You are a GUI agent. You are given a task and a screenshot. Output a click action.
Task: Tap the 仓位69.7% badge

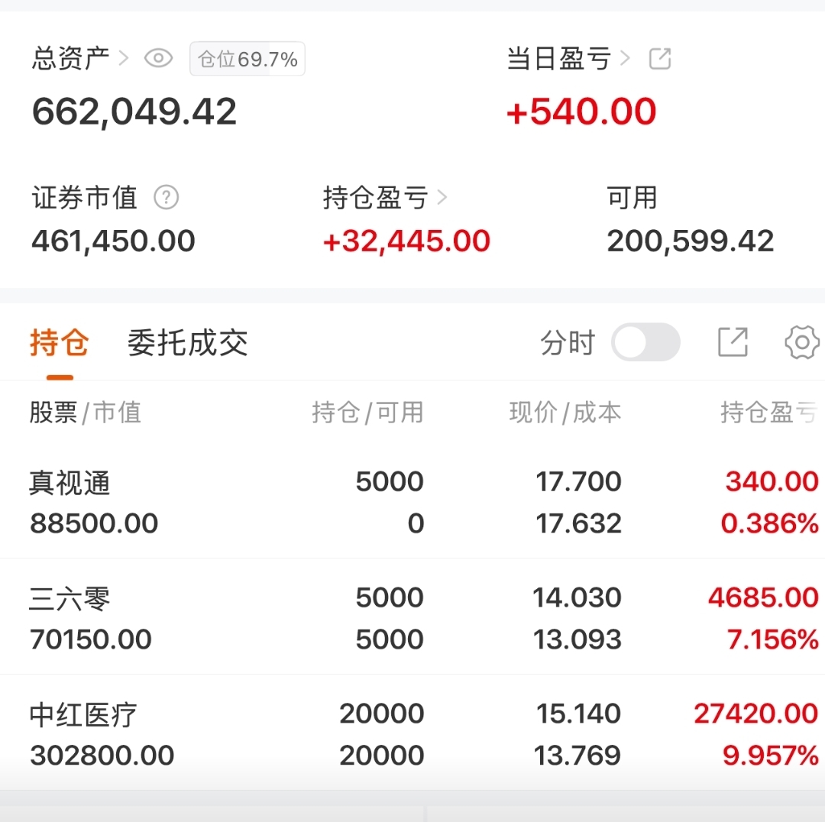247,60
